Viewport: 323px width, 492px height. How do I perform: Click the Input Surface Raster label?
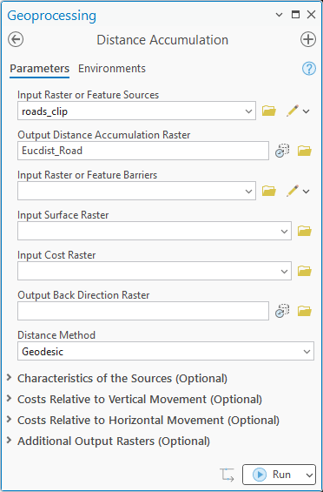coord(63,215)
